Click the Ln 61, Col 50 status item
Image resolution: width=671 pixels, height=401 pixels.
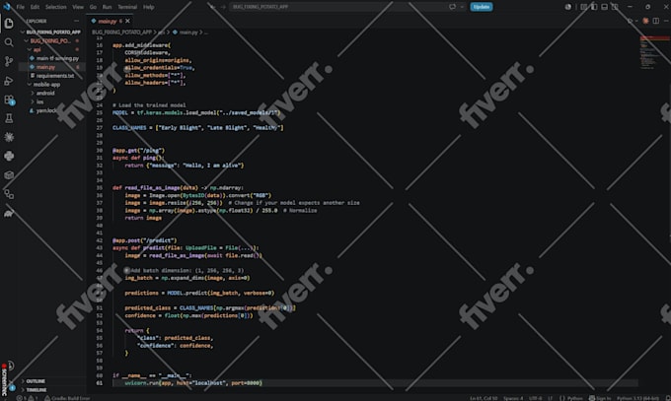tap(484, 398)
